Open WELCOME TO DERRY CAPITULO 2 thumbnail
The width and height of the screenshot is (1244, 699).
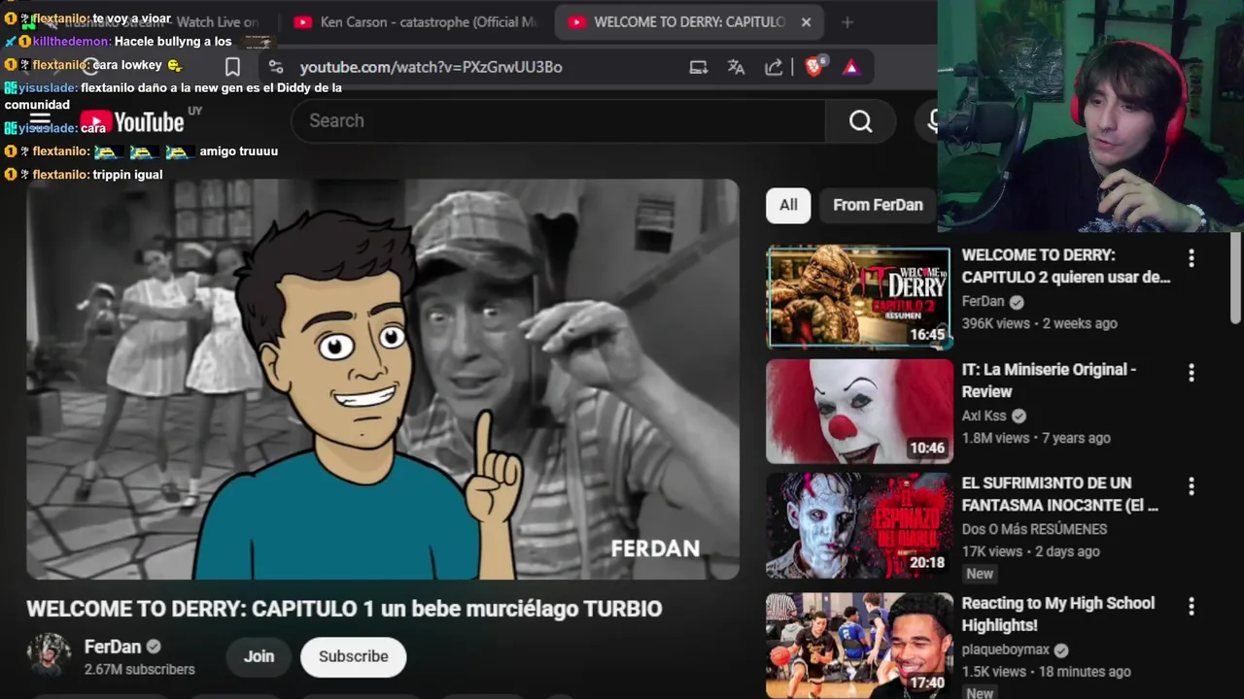tap(859, 297)
